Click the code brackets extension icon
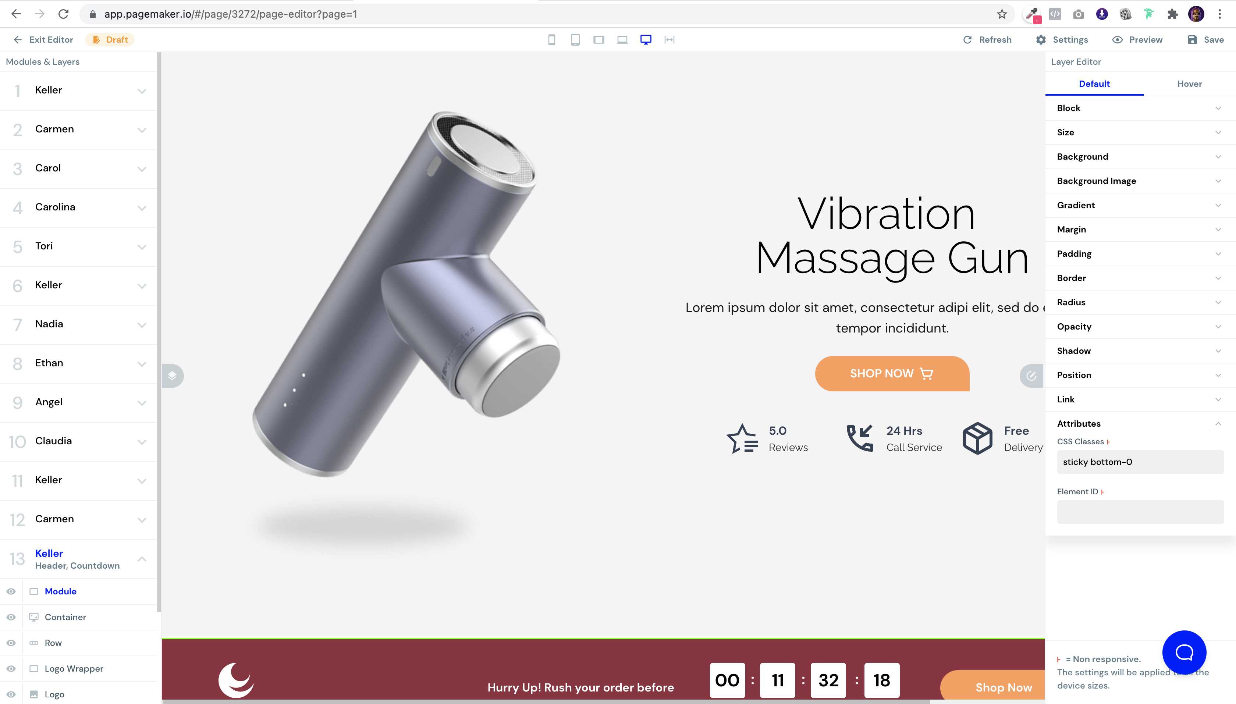This screenshot has height=704, width=1236. (1055, 14)
